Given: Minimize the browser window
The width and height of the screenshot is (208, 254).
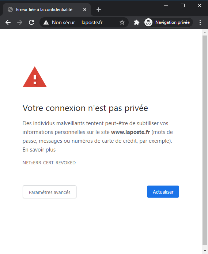Looking at the screenshot, I should coord(166,5).
